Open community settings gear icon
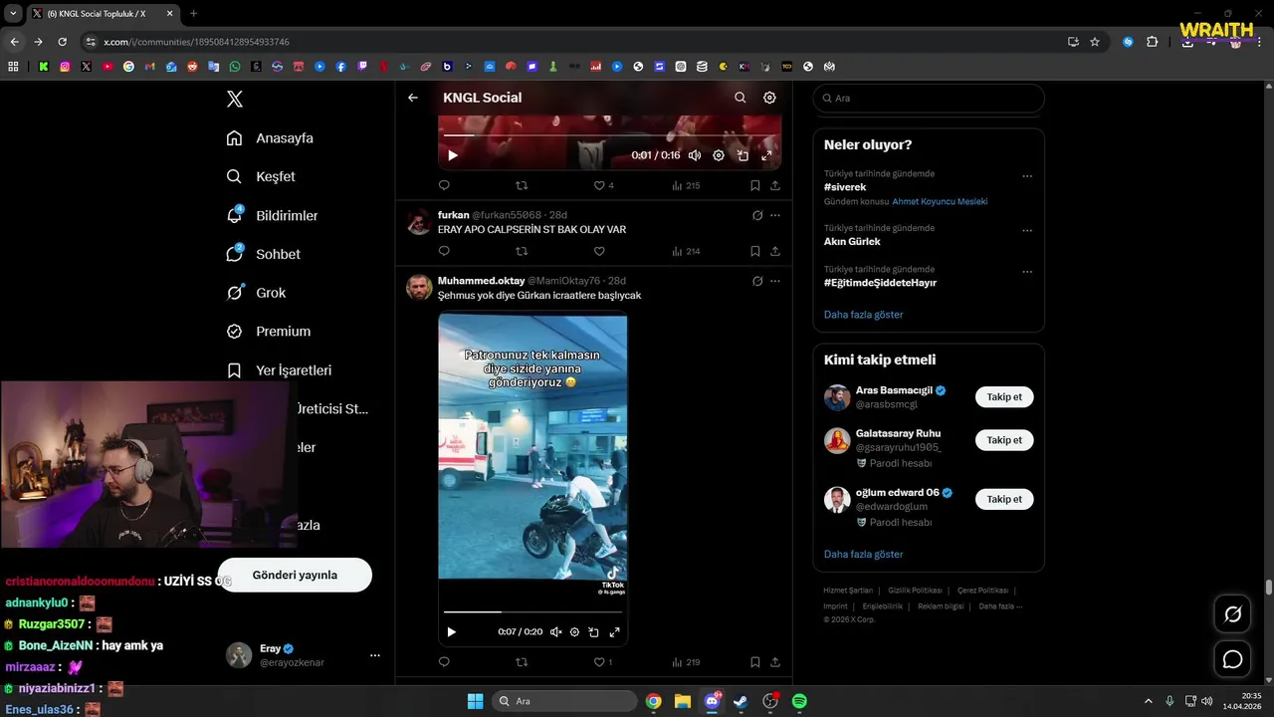This screenshot has height=717, width=1274. (769, 98)
